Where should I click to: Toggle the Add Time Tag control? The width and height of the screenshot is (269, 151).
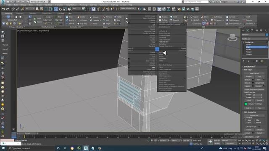pos(196,144)
